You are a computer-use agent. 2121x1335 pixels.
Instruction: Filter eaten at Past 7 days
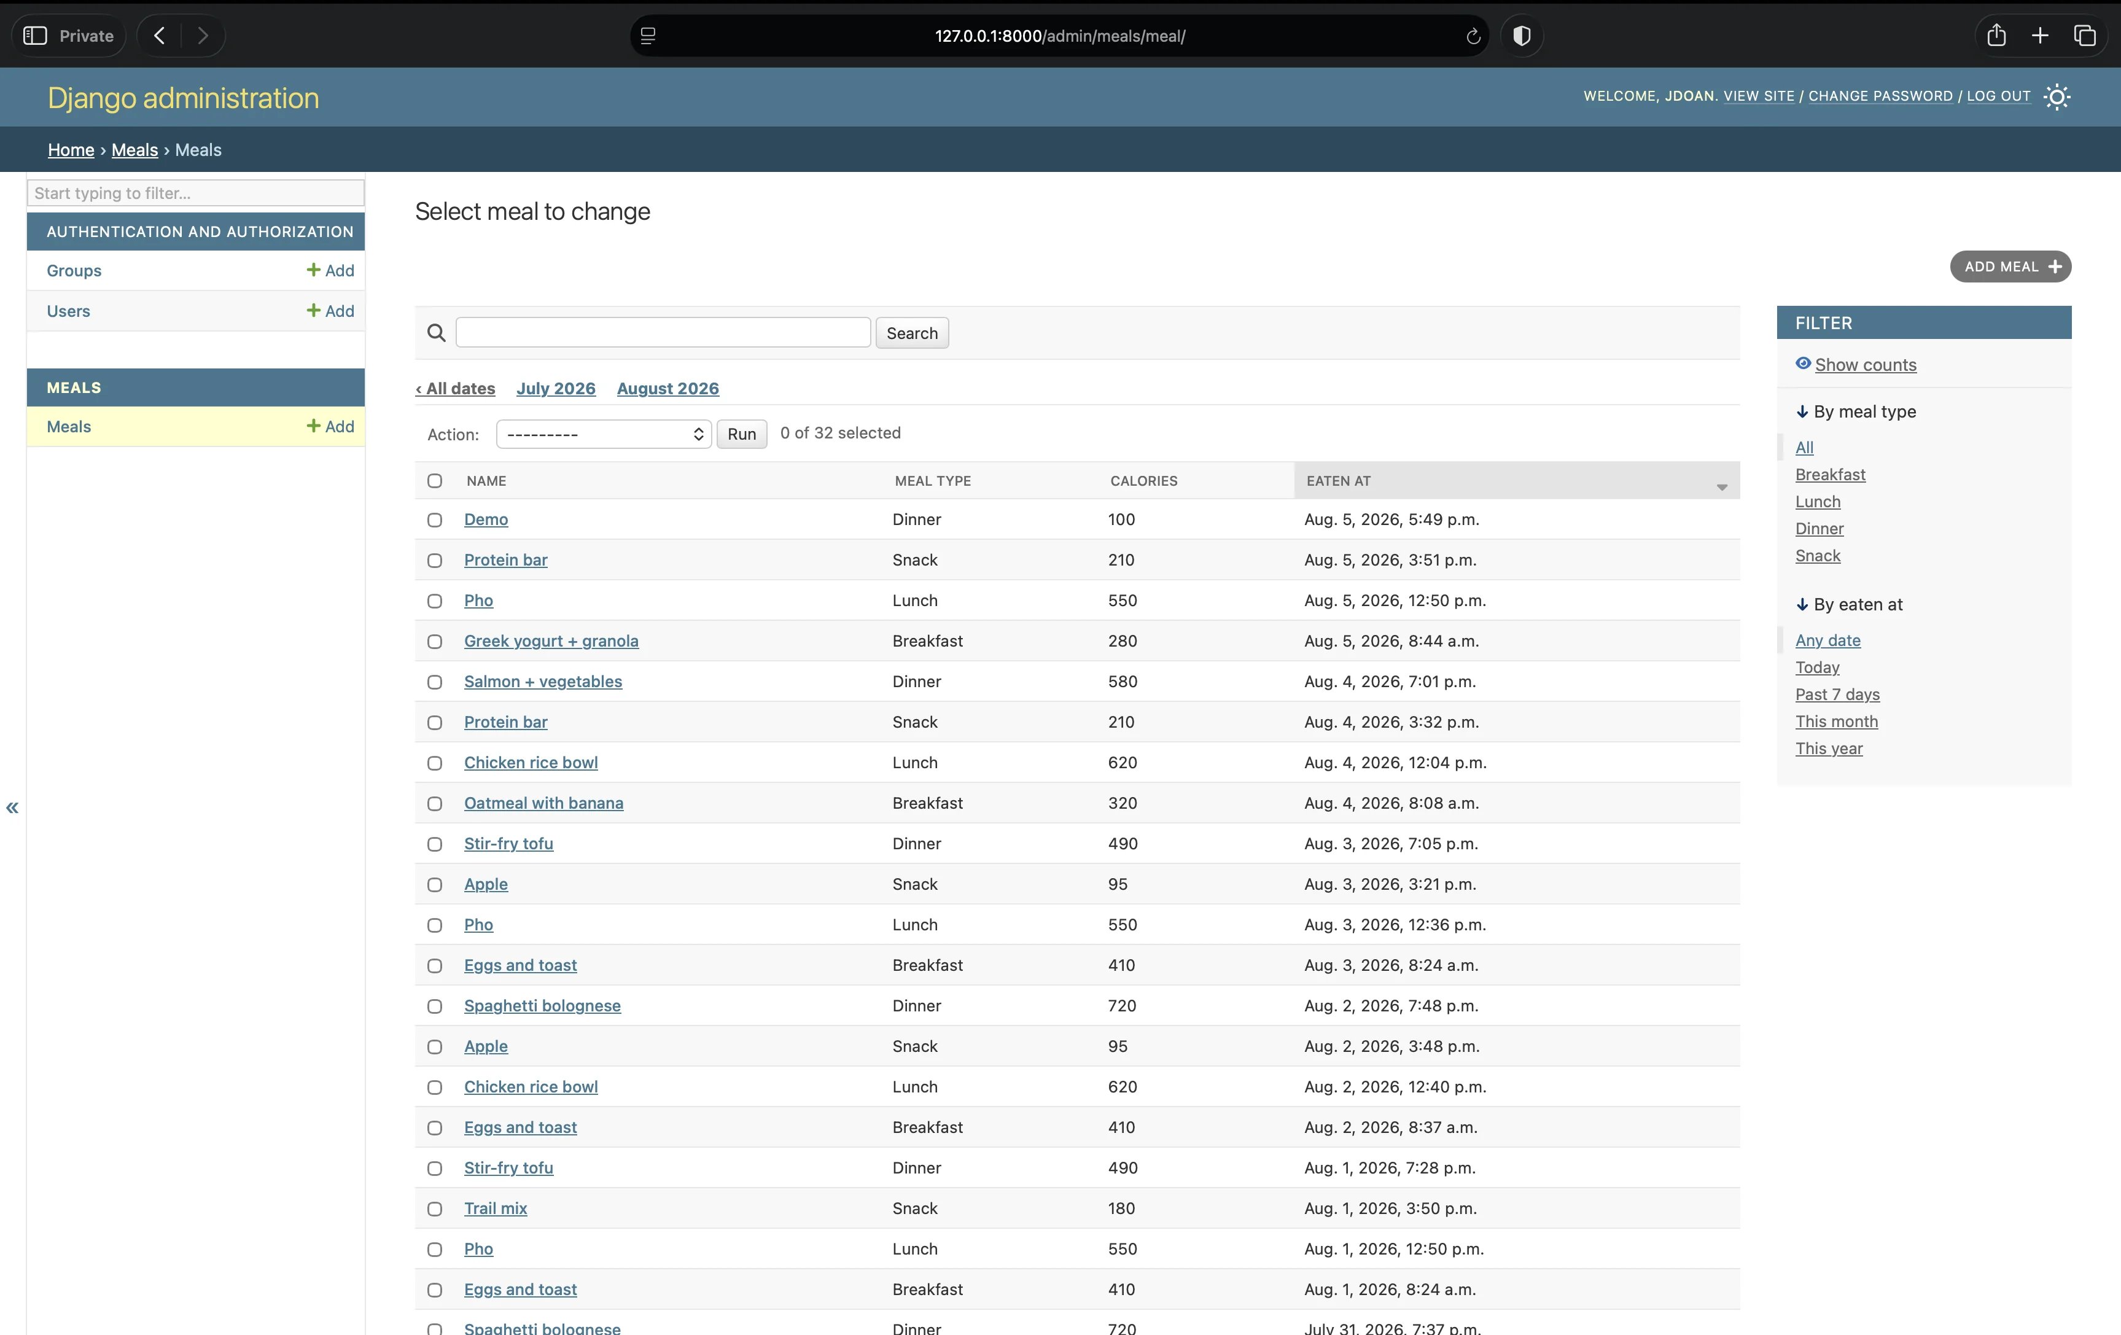coord(1837,694)
